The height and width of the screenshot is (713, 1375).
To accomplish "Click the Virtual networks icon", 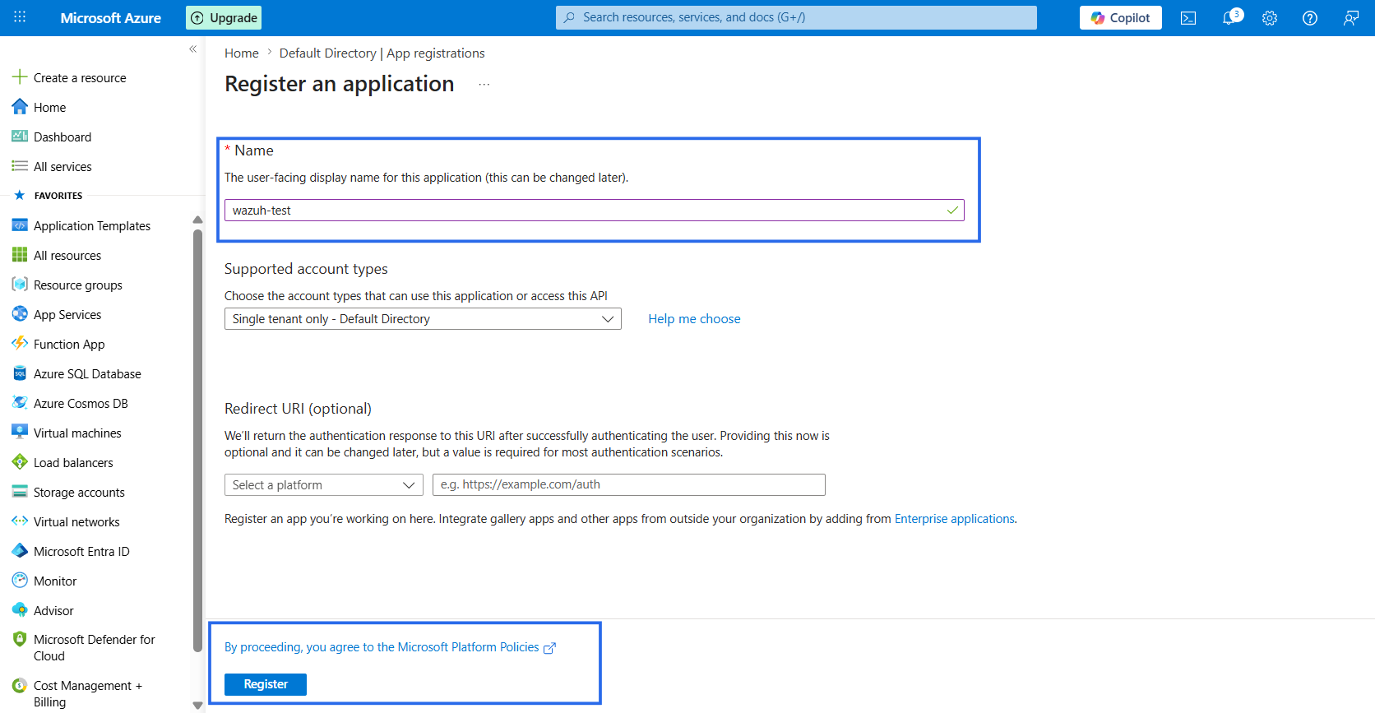I will 20,521.
